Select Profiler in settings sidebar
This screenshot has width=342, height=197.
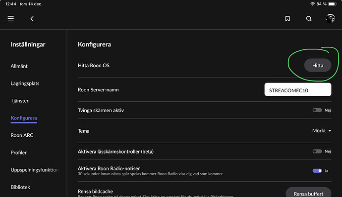click(x=19, y=153)
